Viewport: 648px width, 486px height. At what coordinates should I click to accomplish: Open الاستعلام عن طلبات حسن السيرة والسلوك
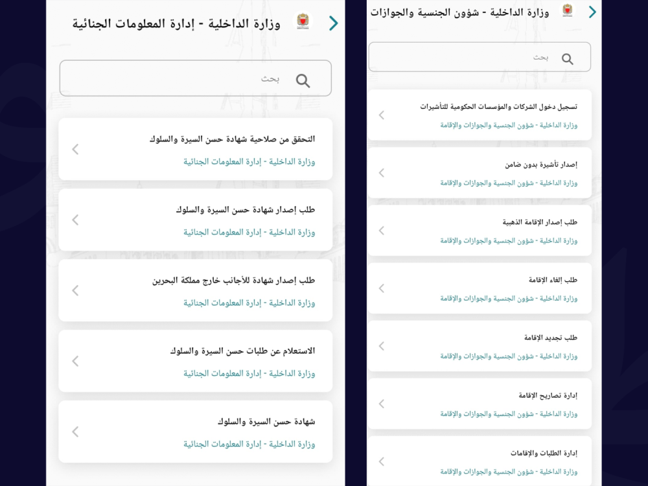[194, 361]
